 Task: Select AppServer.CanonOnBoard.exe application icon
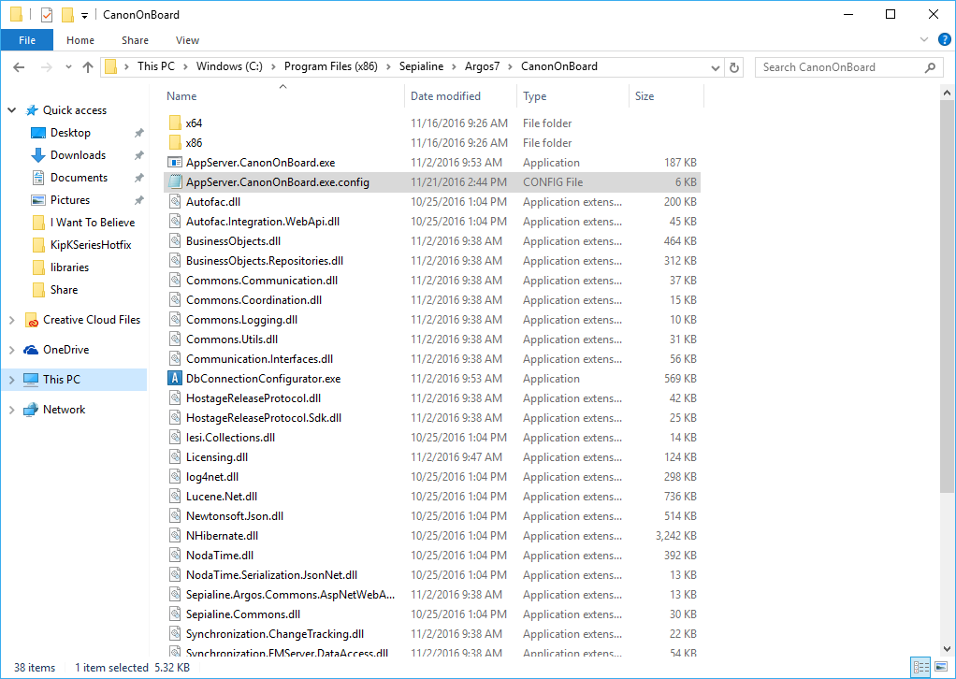click(175, 163)
